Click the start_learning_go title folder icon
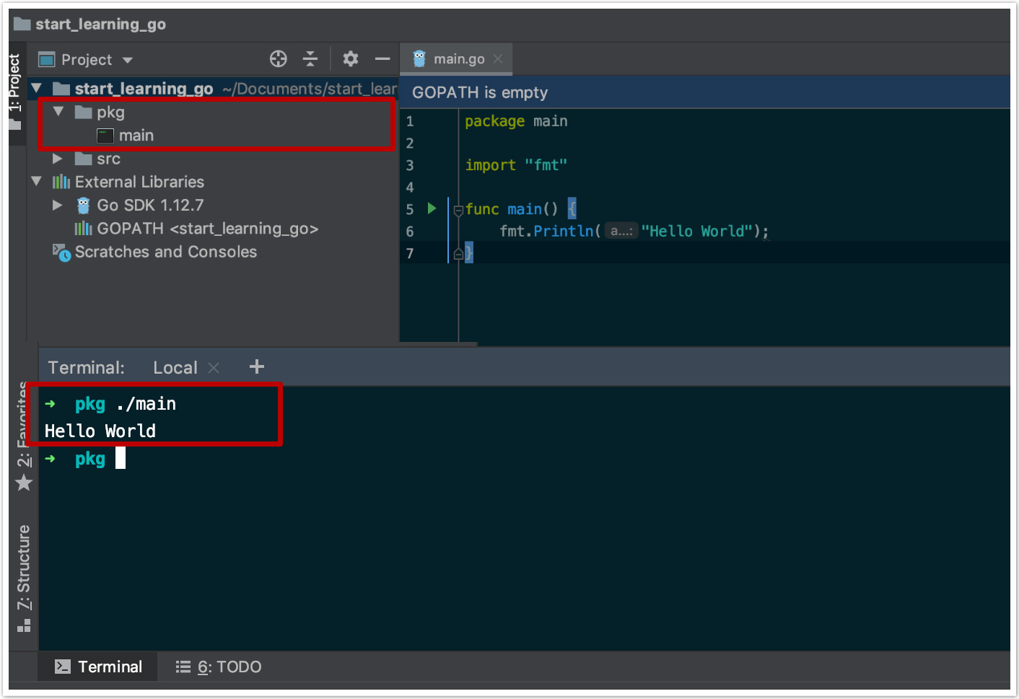The width and height of the screenshot is (1019, 699). pos(22,24)
